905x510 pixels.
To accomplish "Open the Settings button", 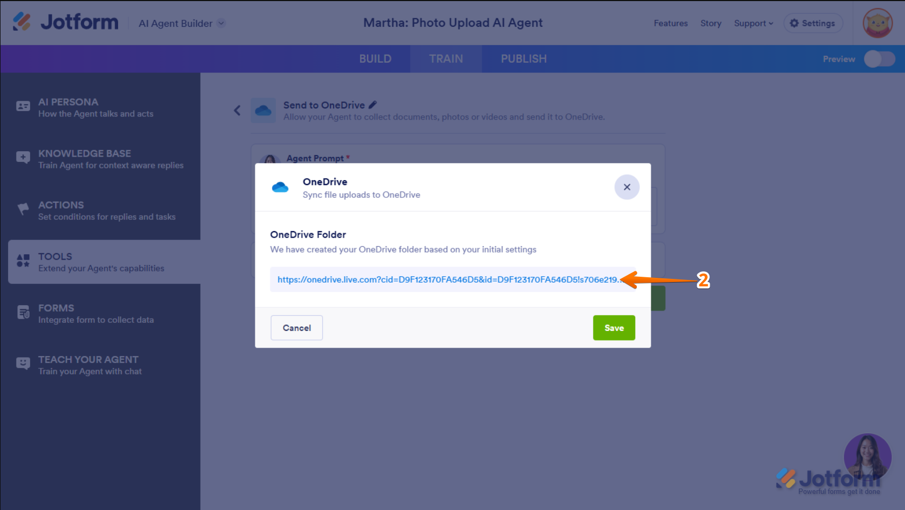I will 813,23.
